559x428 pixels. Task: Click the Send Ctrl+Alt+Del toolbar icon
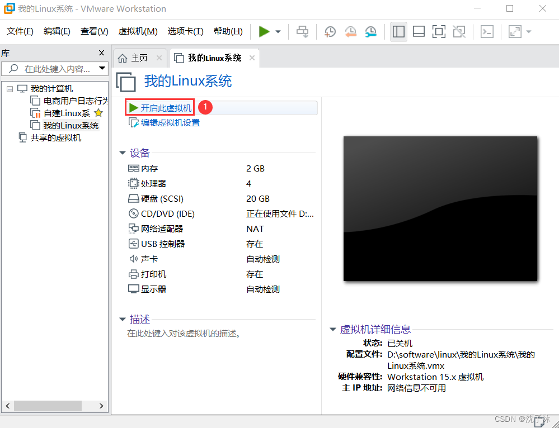pyautogui.click(x=302, y=31)
